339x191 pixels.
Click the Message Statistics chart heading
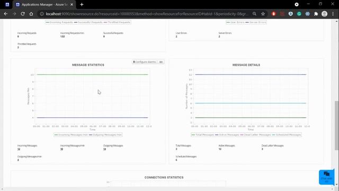(x=88, y=65)
